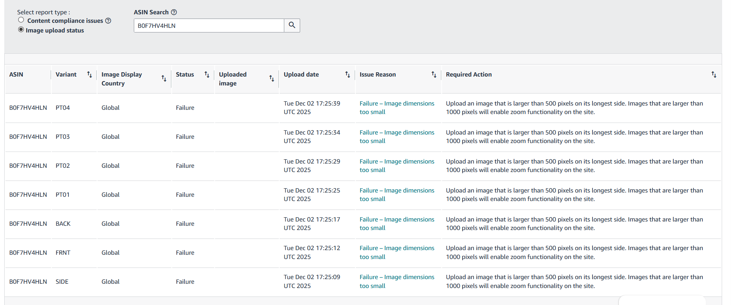Viewport: 731px width, 305px height.
Task: Click upload date 17:25:09 for SIDE
Action: tap(312, 281)
